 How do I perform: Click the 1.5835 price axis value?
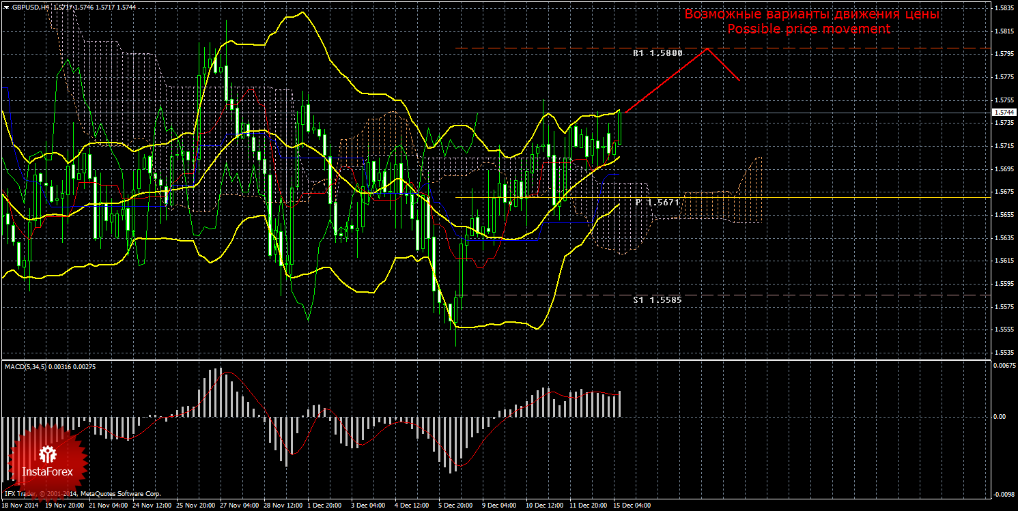(x=1004, y=9)
